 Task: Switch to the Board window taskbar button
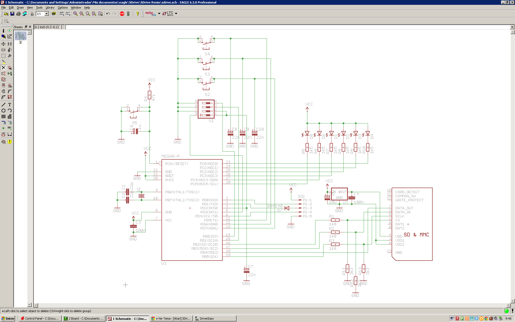84,319
